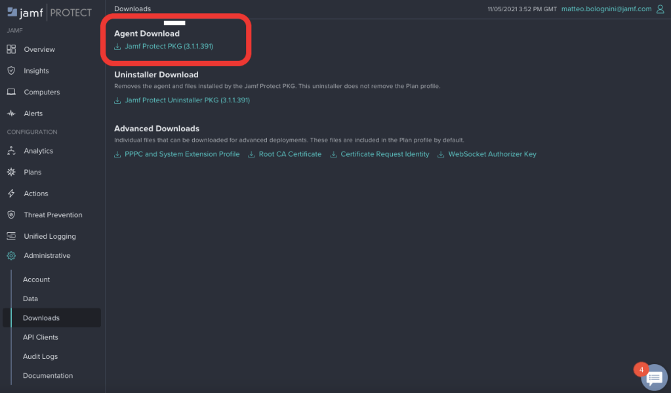Go to API Clients page
The image size is (671, 393).
click(x=41, y=337)
